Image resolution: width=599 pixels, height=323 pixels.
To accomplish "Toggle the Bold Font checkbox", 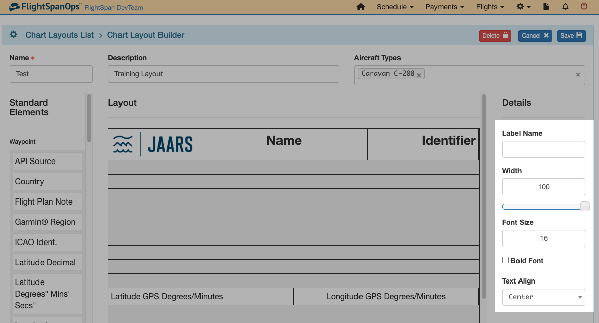I will coord(505,260).
